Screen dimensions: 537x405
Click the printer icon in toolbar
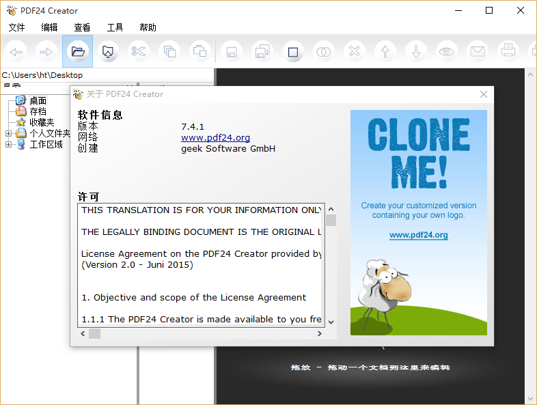(x=508, y=51)
